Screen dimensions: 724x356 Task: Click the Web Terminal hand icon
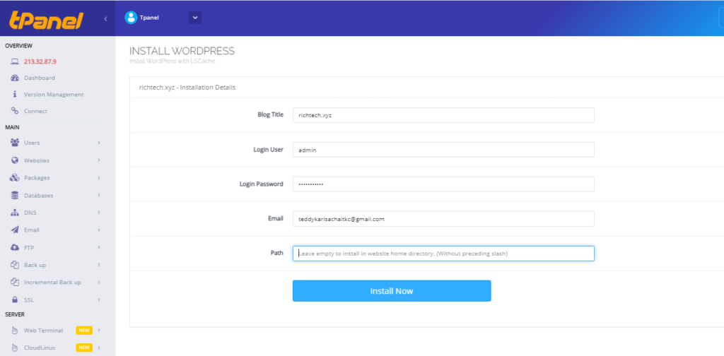[x=14, y=330]
